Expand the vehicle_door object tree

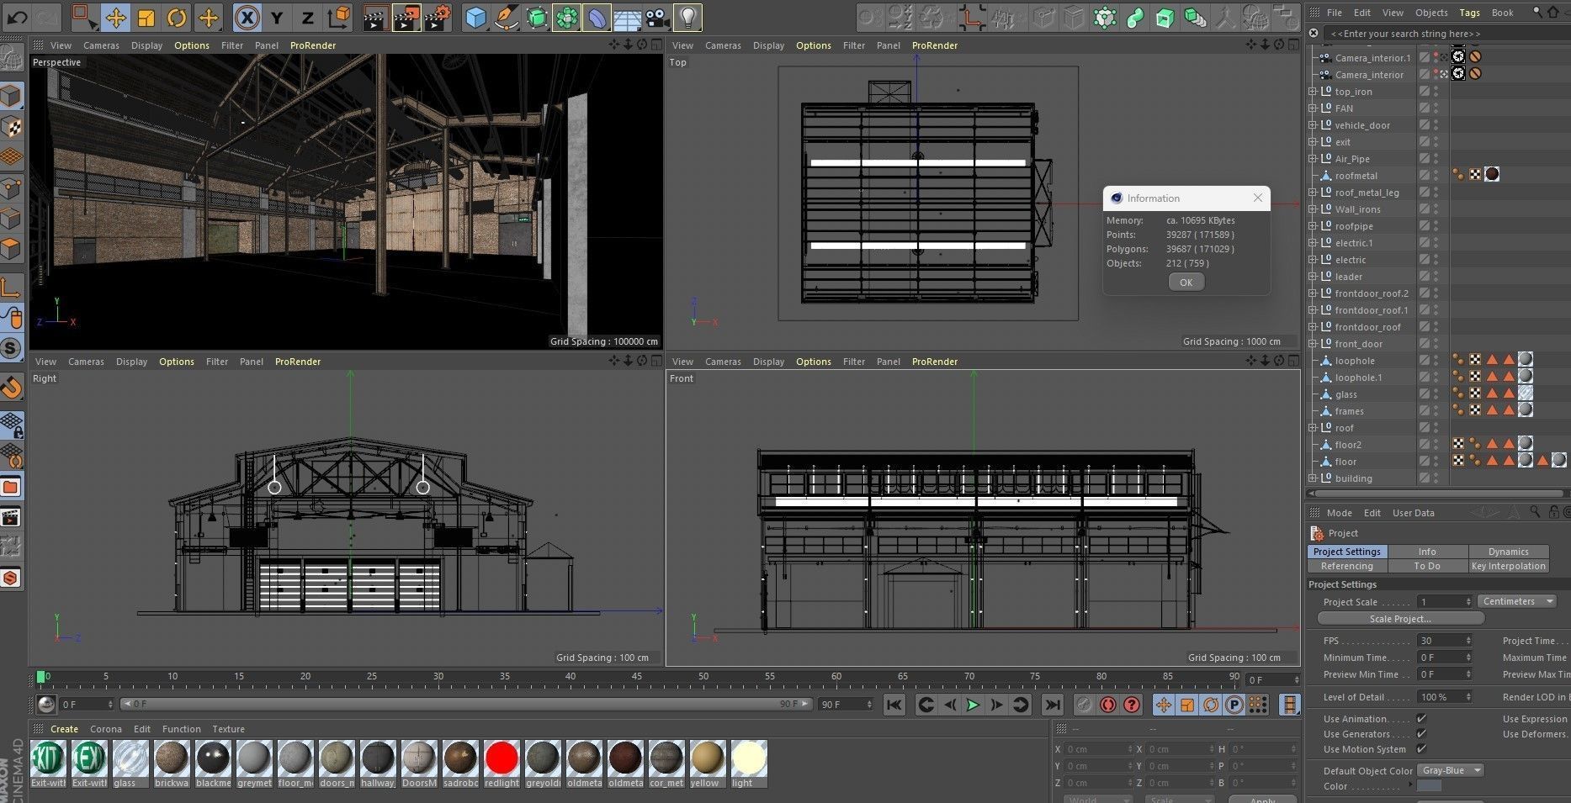[x=1312, y=125]
